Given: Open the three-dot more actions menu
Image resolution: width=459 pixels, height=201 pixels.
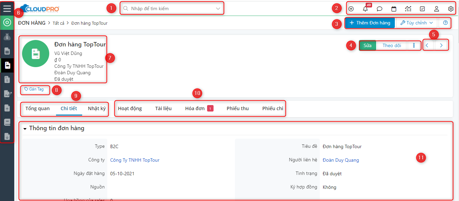Looking at the screenshot, I should [x=414, y=45].
